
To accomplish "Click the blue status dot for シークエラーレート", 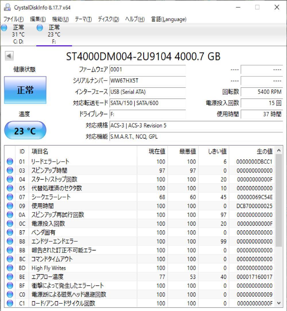I will tap(9, 197).
